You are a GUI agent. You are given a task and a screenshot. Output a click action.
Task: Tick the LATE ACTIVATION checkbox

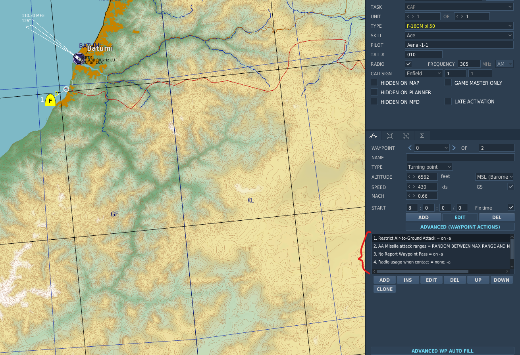point(448,101)
